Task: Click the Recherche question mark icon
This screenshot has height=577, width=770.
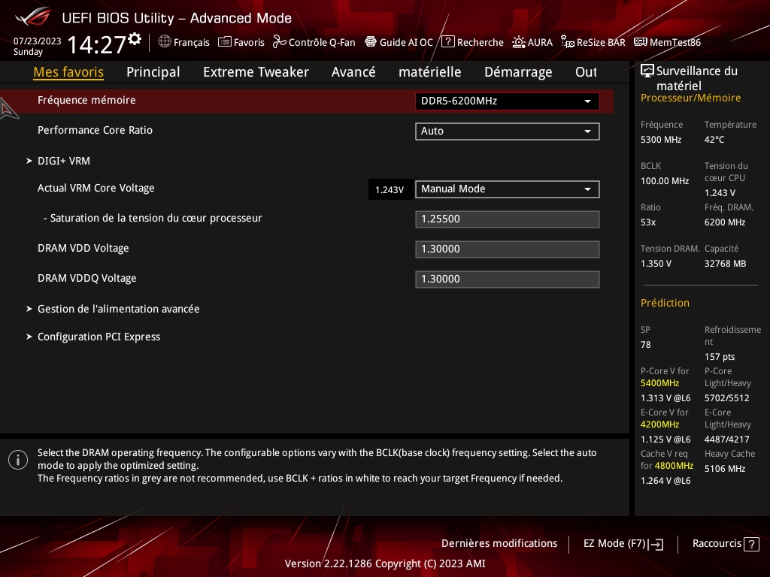Action: click(448, 42)
